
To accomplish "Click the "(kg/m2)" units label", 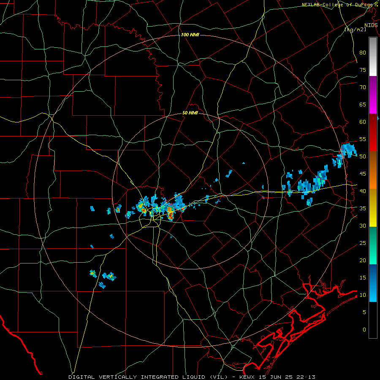I will pyautogui.click(x=355, y=29).
